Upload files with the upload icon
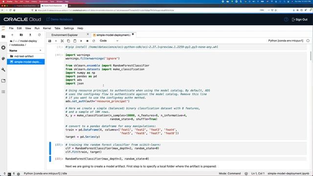 30,35
